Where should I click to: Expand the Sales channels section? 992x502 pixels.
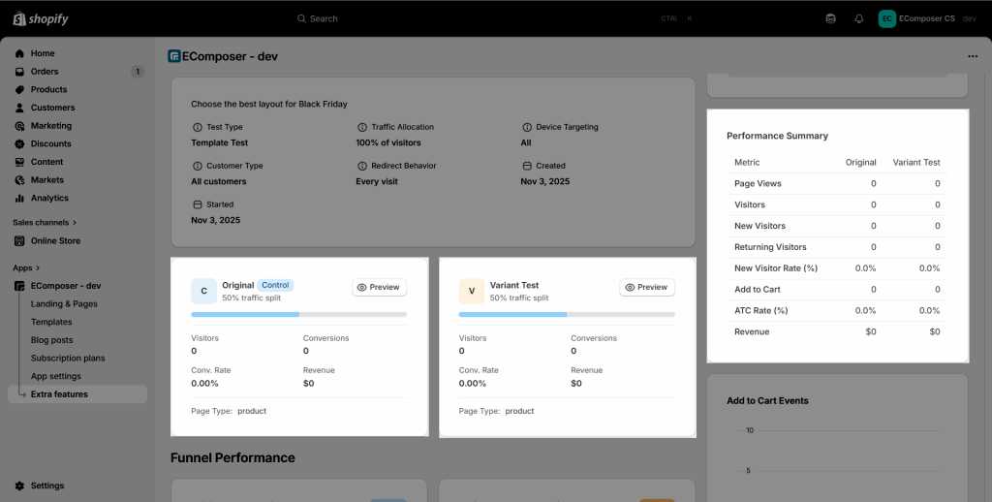[75, 223]
